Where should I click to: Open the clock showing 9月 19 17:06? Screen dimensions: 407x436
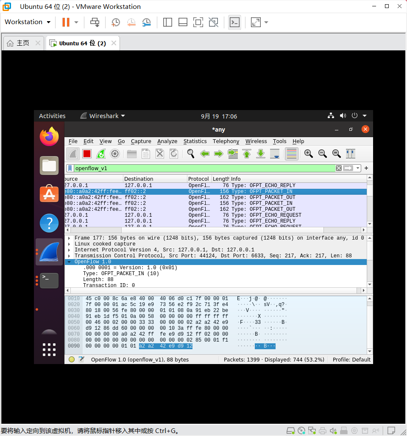coord(219,116)
